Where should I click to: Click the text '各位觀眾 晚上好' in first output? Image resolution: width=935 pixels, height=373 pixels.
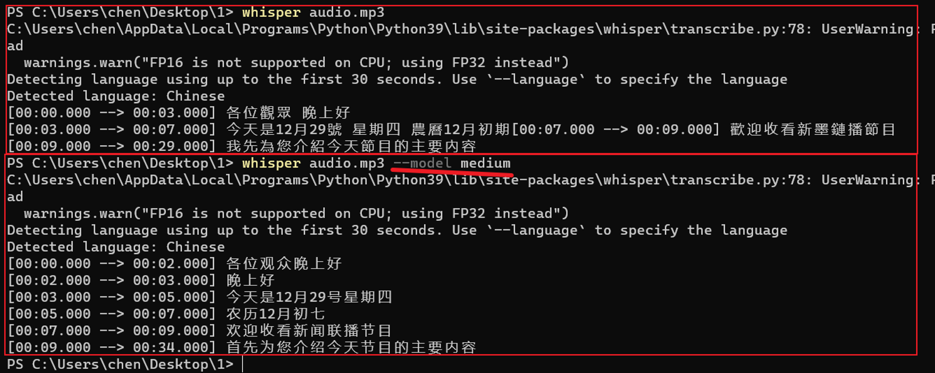coord(288,113)
